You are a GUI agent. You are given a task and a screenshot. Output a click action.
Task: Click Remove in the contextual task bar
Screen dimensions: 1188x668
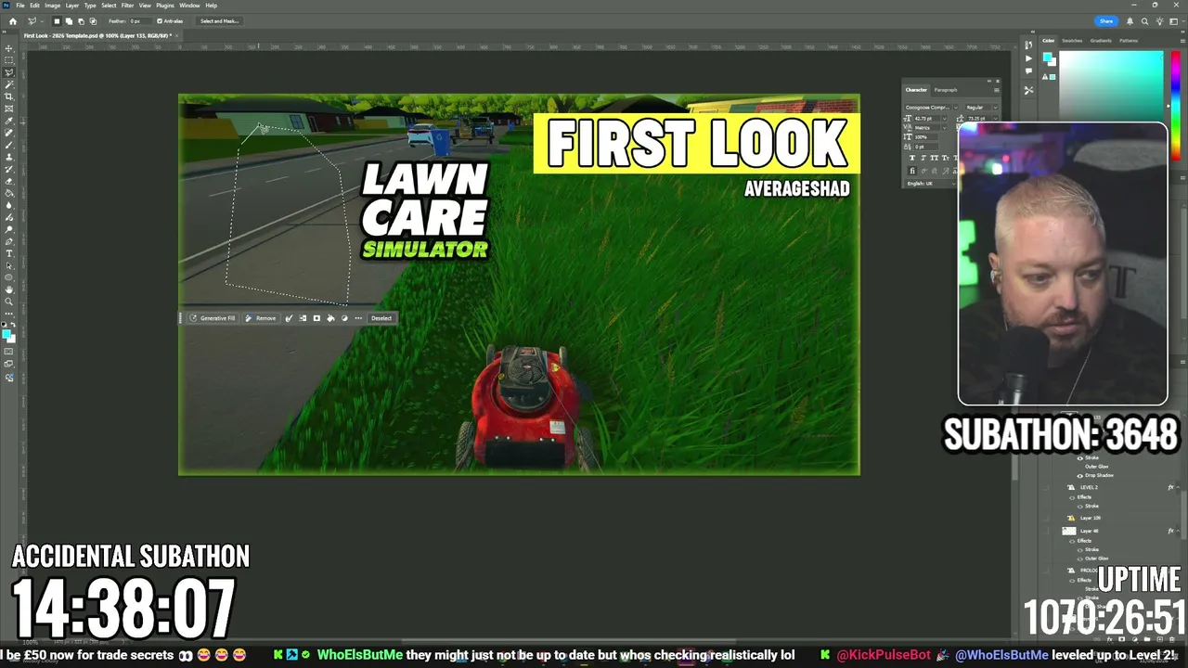click(x=261, y=318)
